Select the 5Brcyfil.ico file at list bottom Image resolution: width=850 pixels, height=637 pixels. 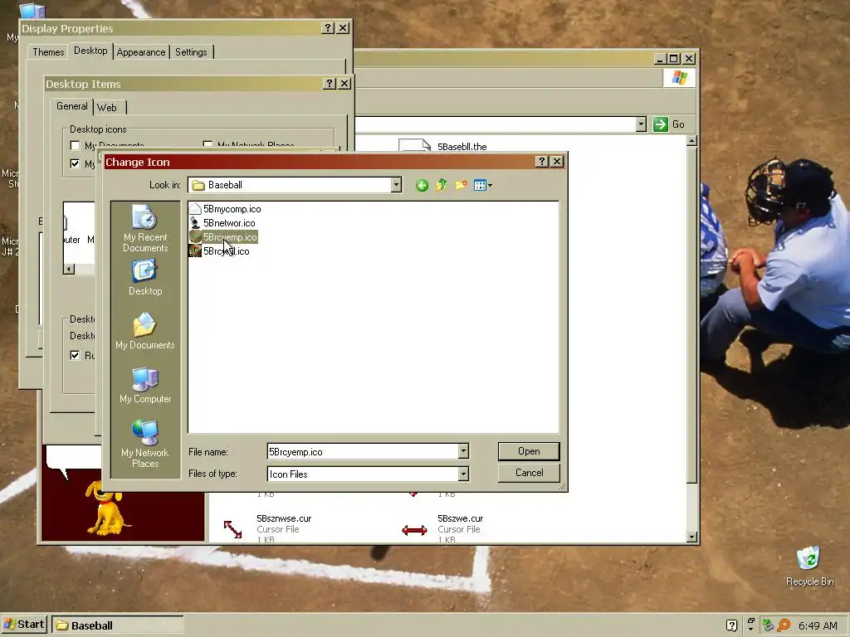pos(219,251)
